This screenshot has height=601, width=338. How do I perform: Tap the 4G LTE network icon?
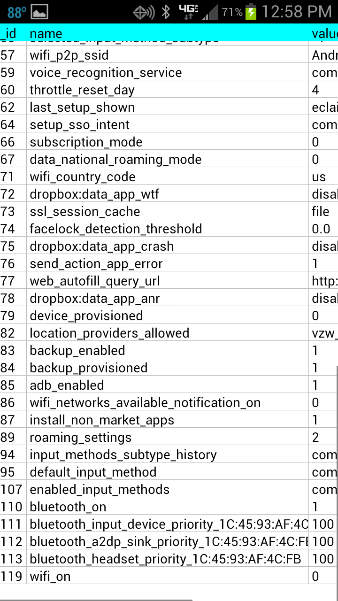pyautogui.click(x=188, y=12)
